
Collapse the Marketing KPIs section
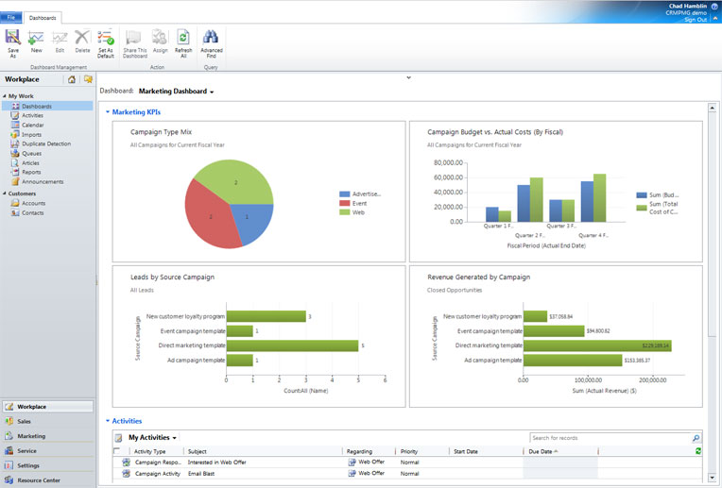(x=108, y=112)
